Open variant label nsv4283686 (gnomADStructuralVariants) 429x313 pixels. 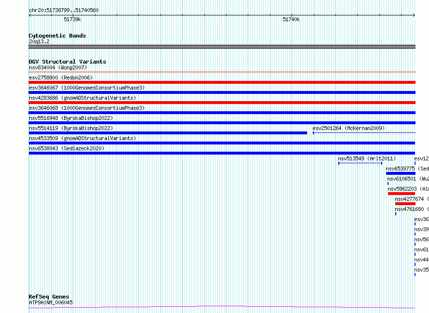(x=82, y=98)
